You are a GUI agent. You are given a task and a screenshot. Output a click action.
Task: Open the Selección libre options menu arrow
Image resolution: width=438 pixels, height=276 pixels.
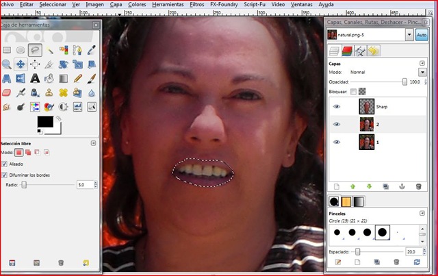click(x=93, y=143)
